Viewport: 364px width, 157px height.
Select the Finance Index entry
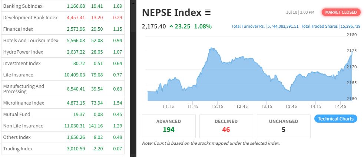(18, 29)
